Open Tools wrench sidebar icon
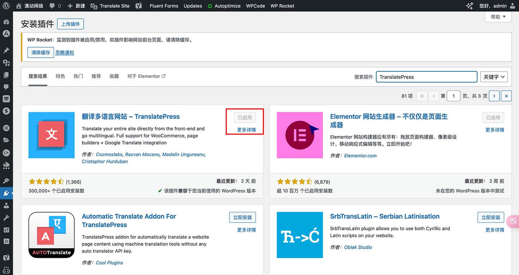Viewport: 519px width, 275px height. tap(6, 218)
